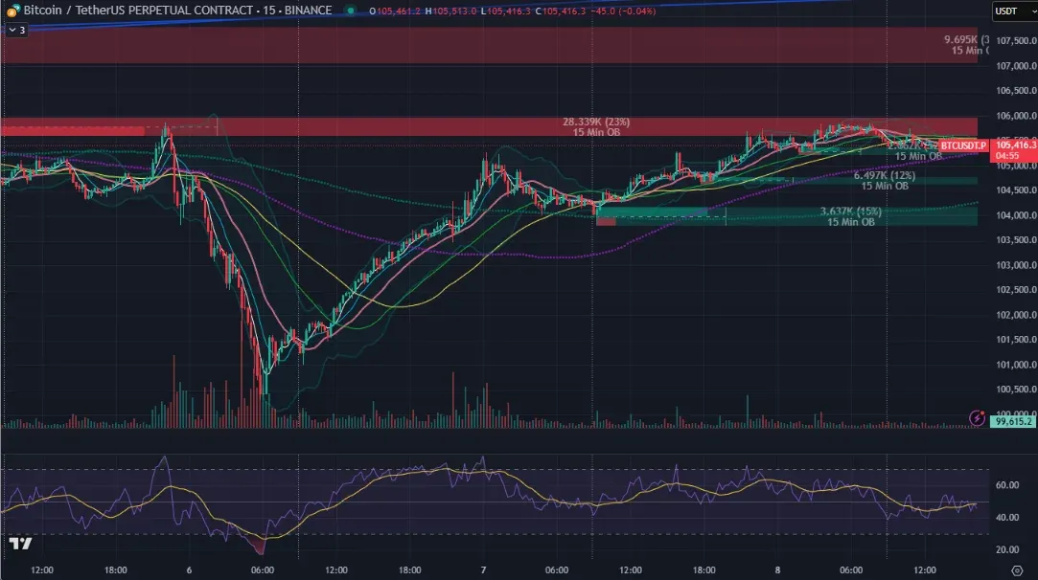Image resolution: width=1038 pixels, height=580 pixels.
Task: Click the BTCUSDT.P last price label
Action: click(963, 145)
